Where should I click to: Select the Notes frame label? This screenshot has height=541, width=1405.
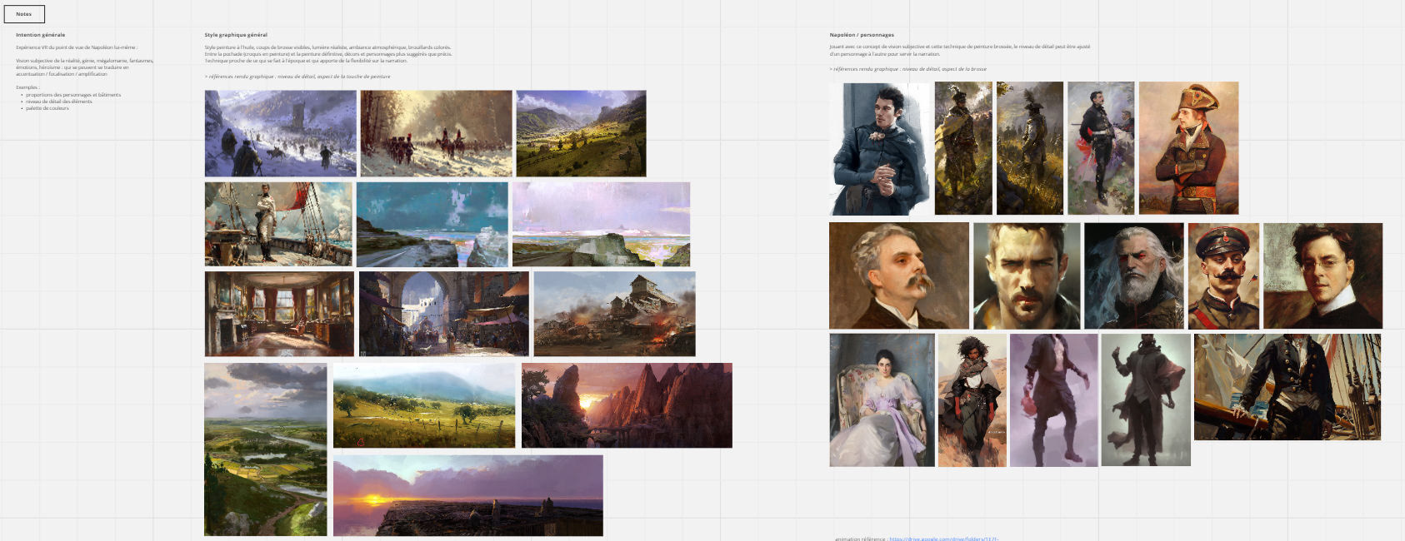[x=23, y=14]
